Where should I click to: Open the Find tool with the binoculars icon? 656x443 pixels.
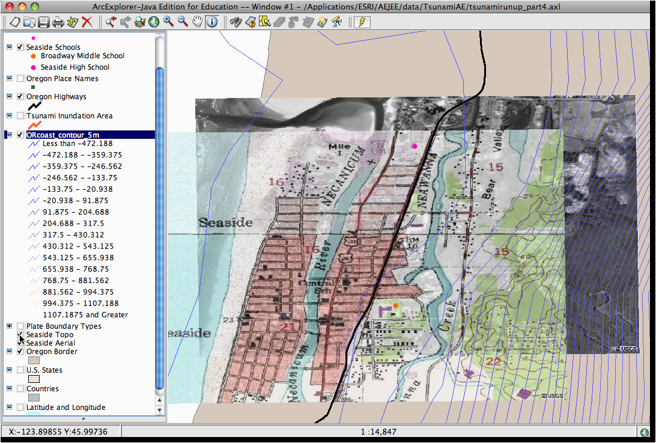pos(235,22)
